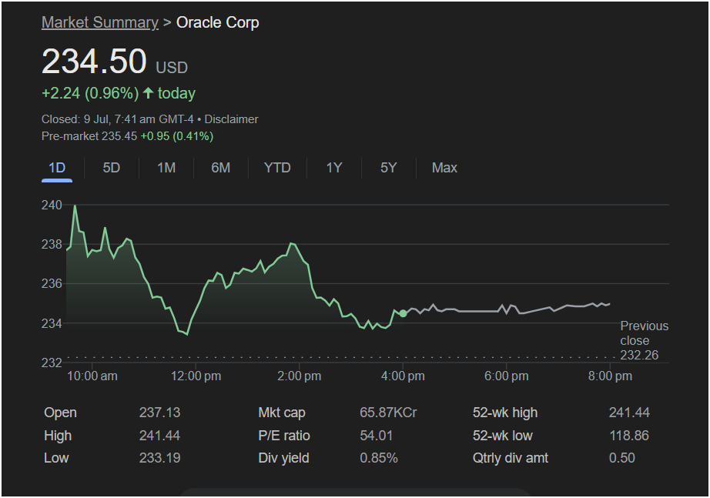This screenshot has width=710, height=498.
Task: Switch to the 5D time range tab
Action: pos(112,168)
